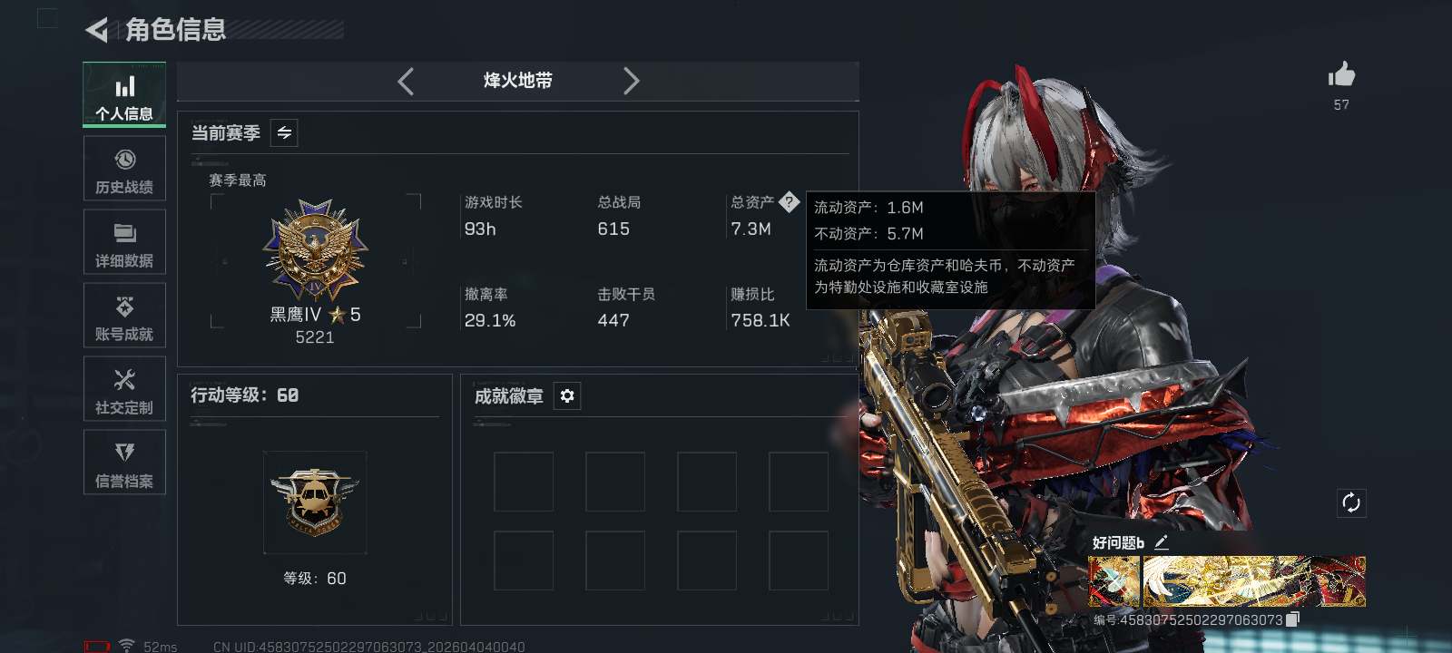
Task: Open 详细数据 sidebar tab
Action: click(124, 242)
